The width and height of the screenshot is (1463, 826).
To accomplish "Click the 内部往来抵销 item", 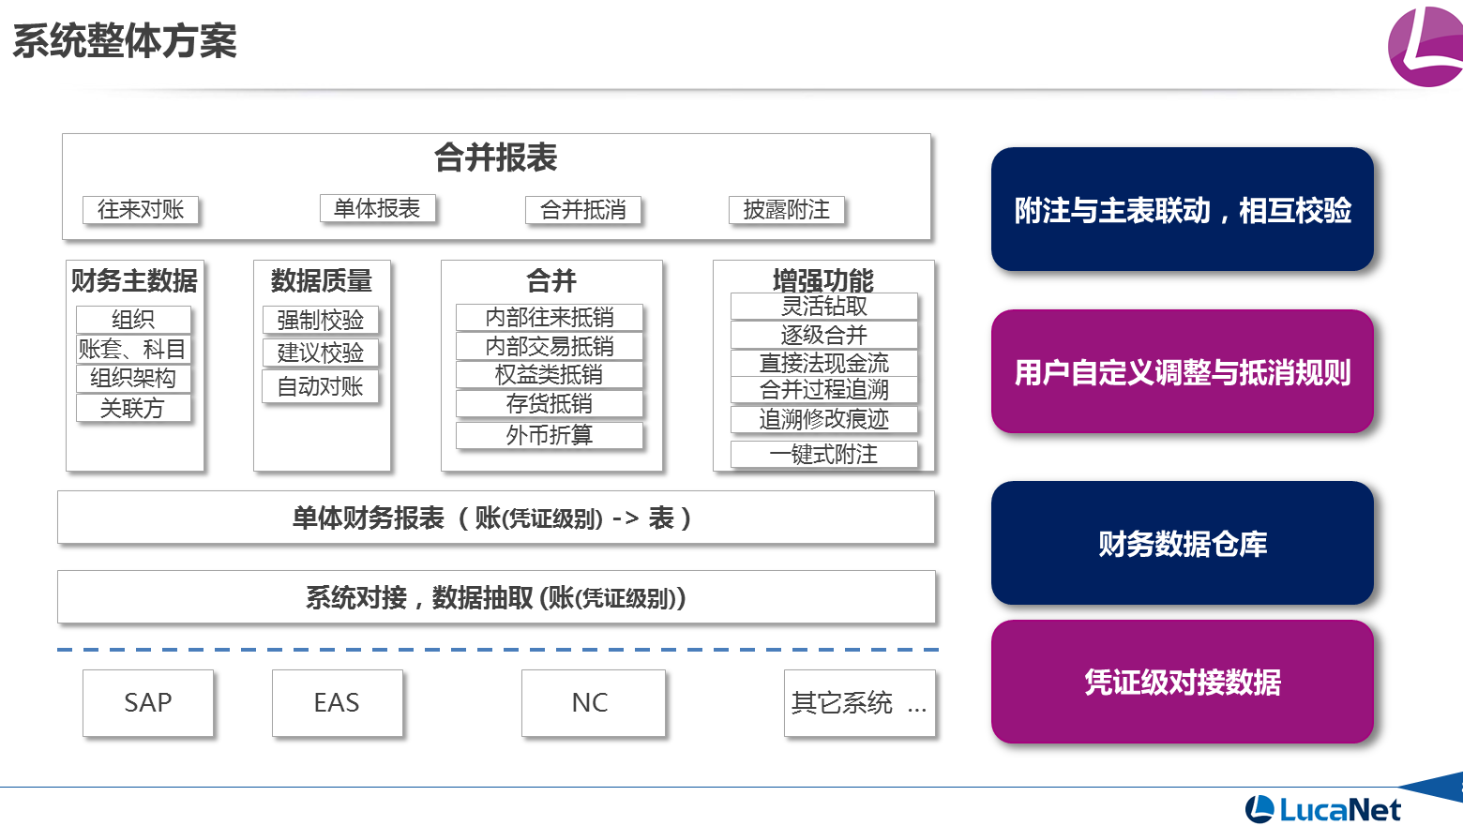I will click(550, 317).
